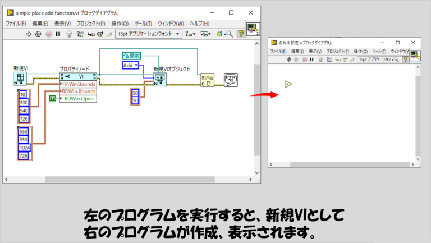
Task: Click Step Into in 名称未設定 4 toolbar
Action: click(337, 59)
